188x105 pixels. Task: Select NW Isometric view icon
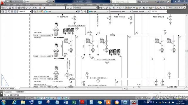36,8
